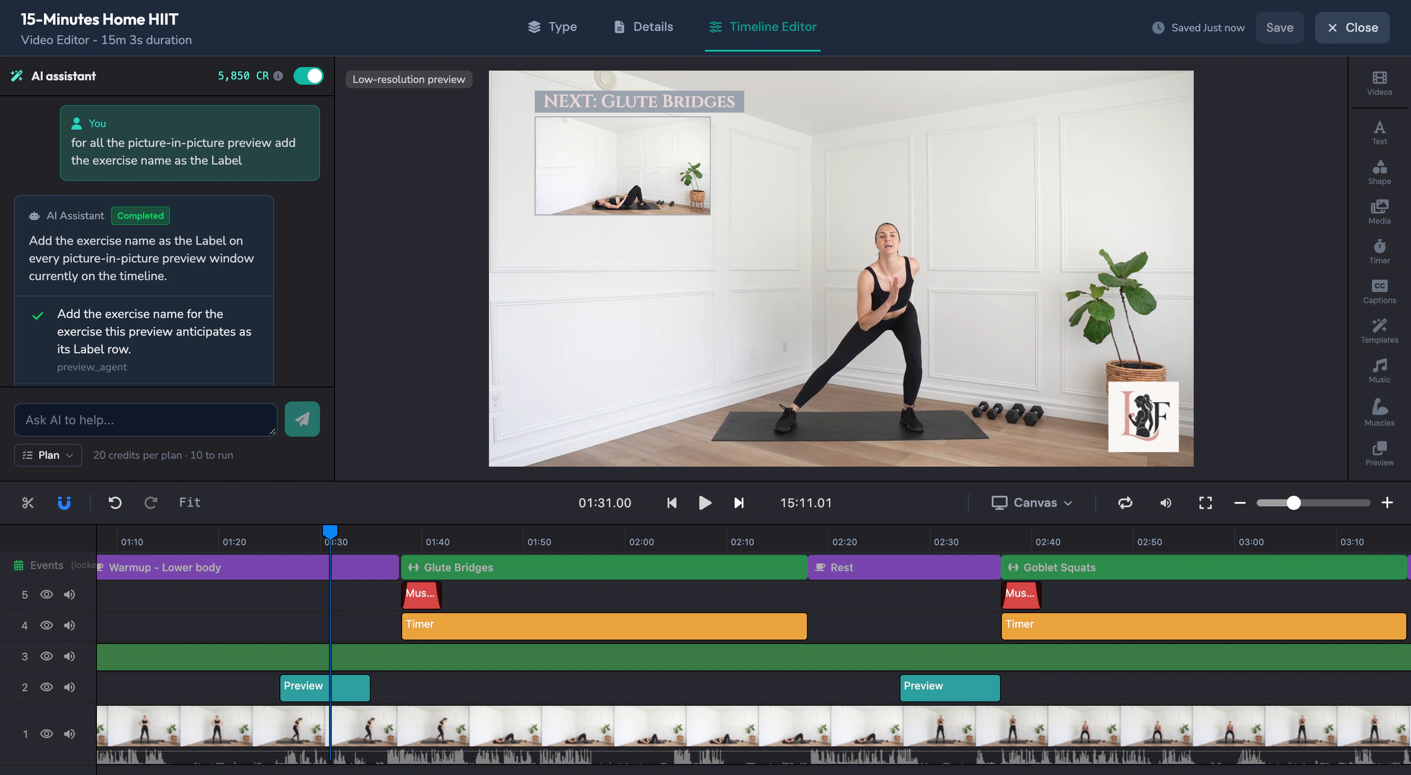The width and height of the screenshot is (1411, 775).
Task: Toggle the AI assistant switch
Action: pos(308,76)
